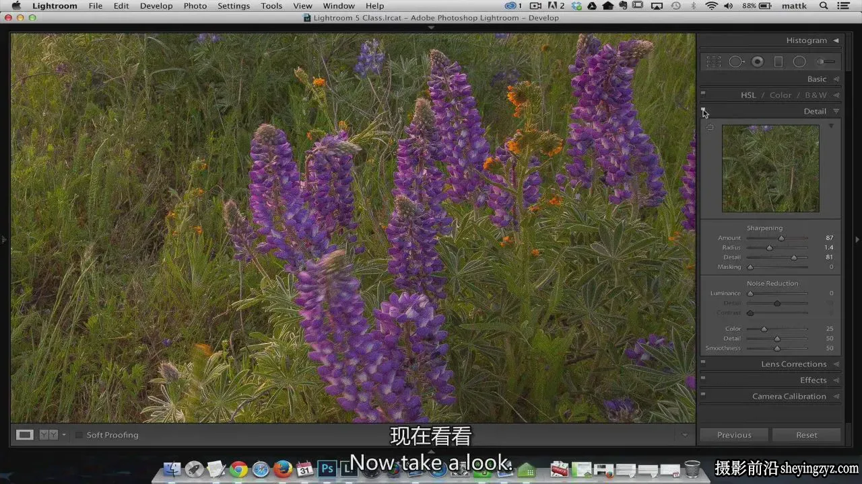Toggle the Effects panel switch
Image resolution: width=862 pixels, height=484 pixels.
tap(703, 379)
